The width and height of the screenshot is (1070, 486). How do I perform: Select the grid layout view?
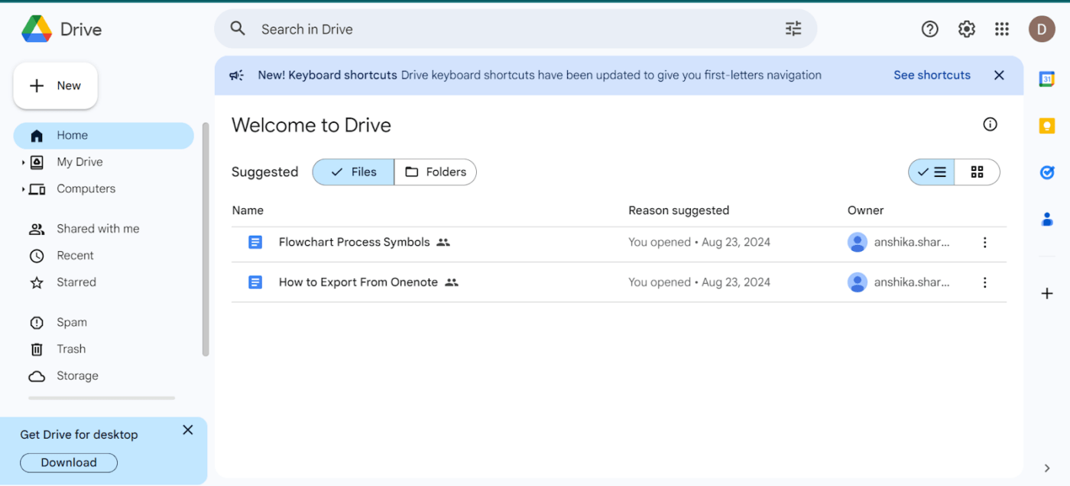coord(977,172)
